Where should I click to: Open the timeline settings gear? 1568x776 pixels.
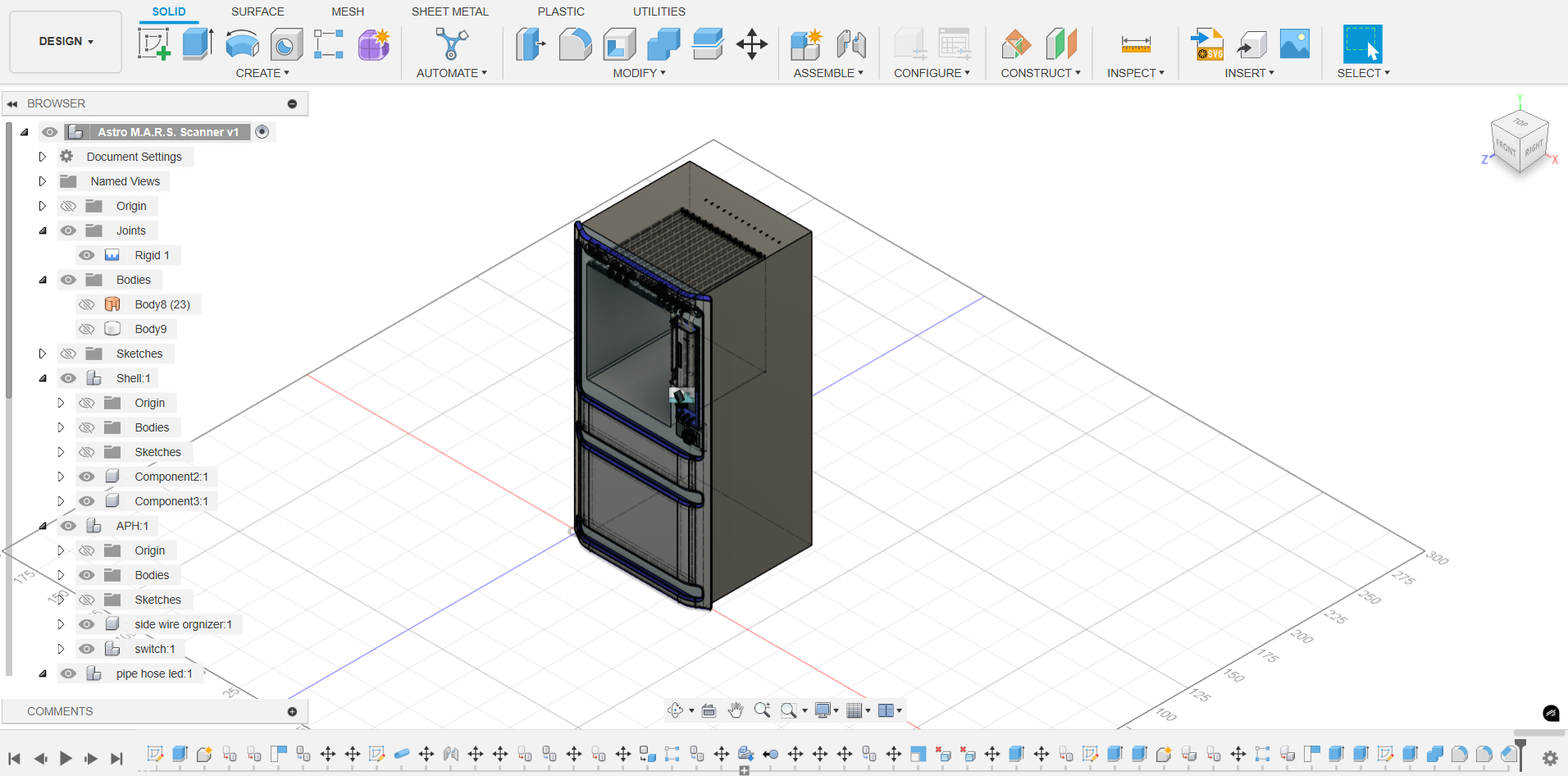click(1550, 758)
